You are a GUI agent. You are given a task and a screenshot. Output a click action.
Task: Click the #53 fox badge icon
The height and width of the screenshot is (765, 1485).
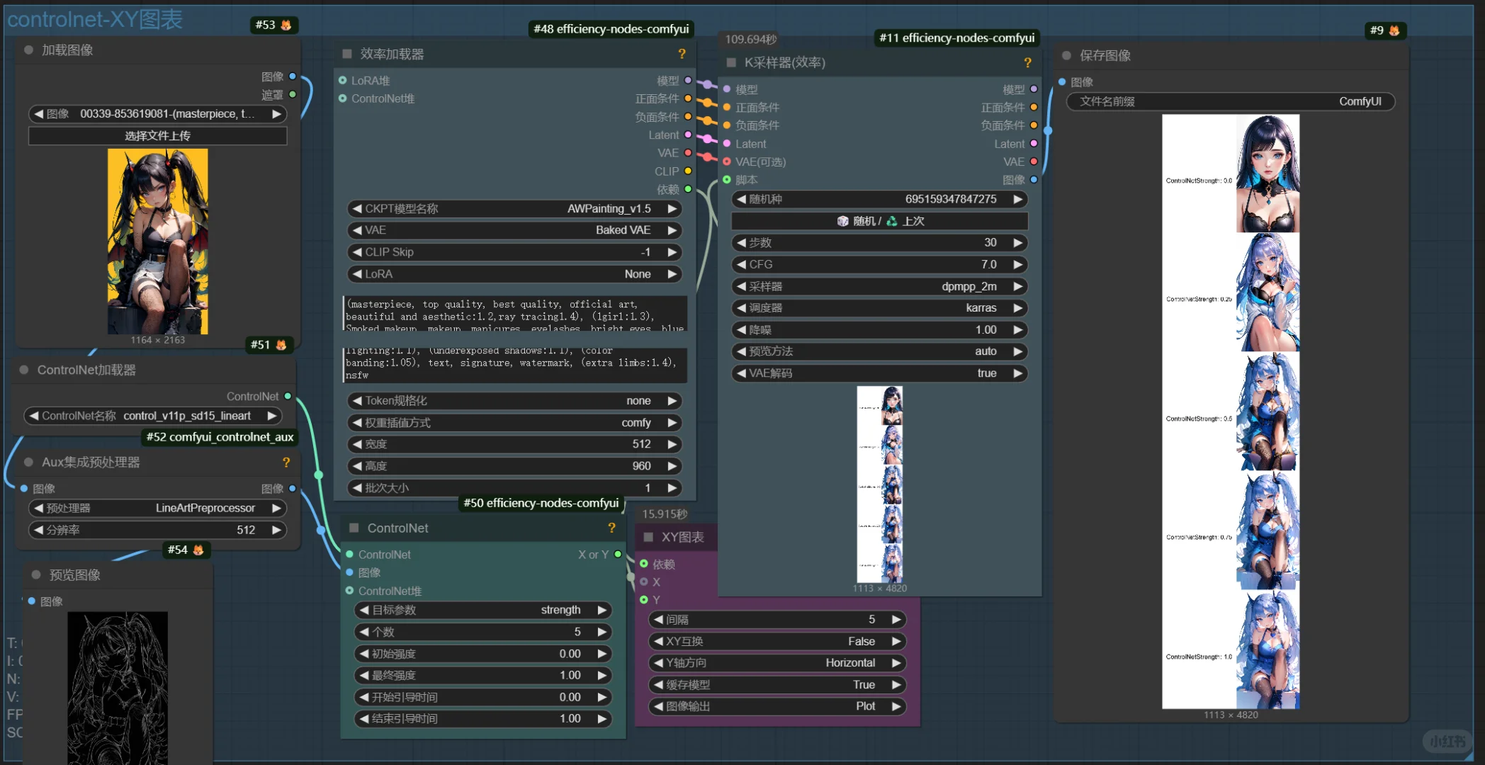point(286,25)
